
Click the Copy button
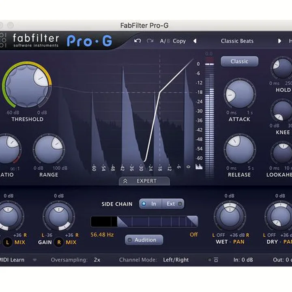point(179,41)
